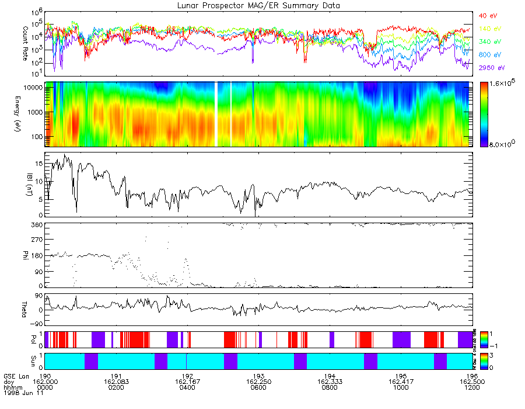Click GSE longitude tick label '193'
525x409 pixels.
258,376
